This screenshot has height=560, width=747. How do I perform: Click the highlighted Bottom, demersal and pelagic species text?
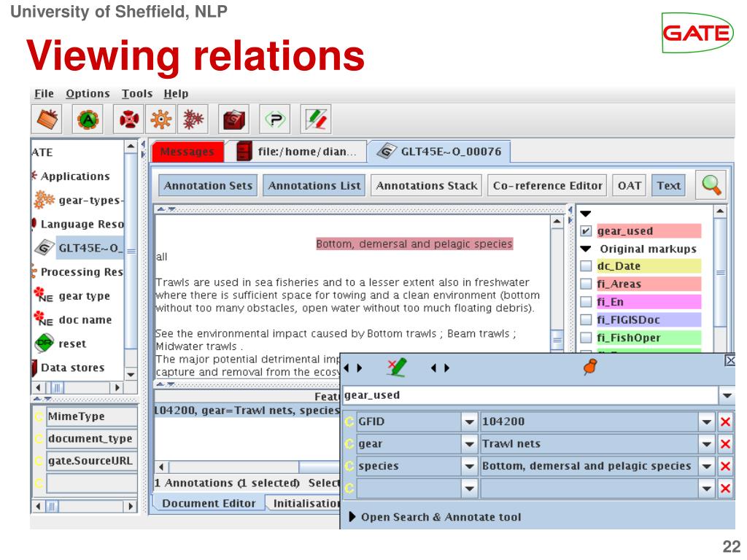[x=414, y=244]
